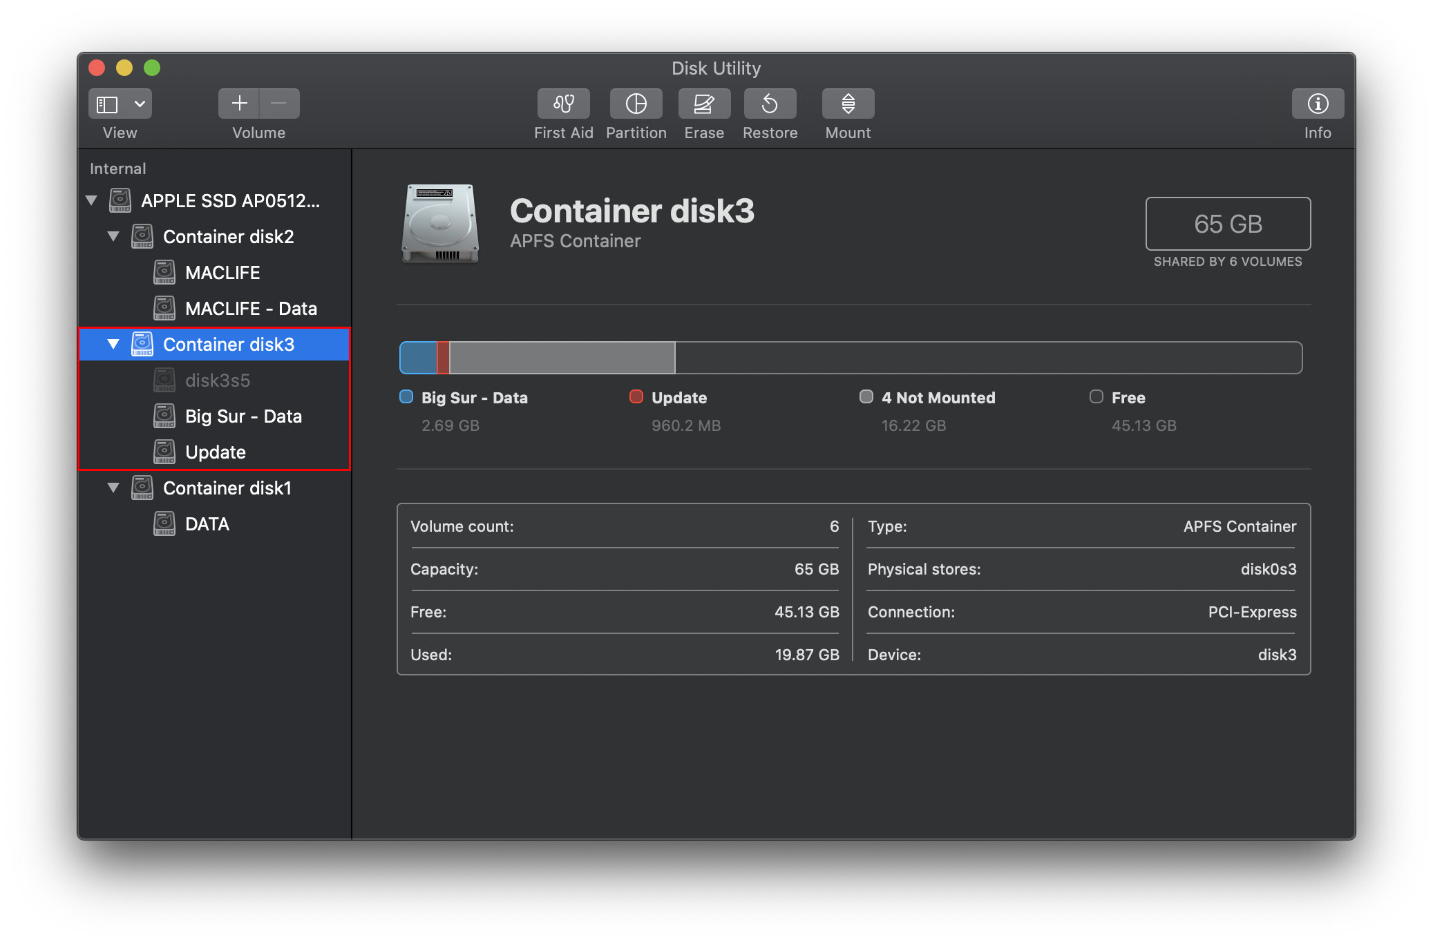The width and height of the screenshot is (1433, 942).
Task: Click the red Update legend swatch
Action: tap(636, 397)
